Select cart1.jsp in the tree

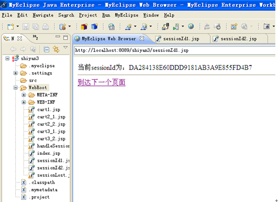[49, 110]
